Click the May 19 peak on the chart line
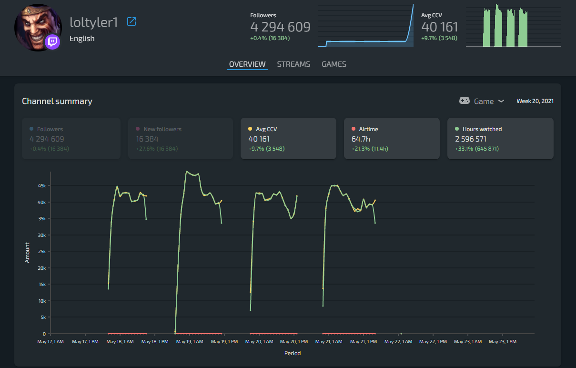Screen dimensions: 576x368 [x=186, y=172]
